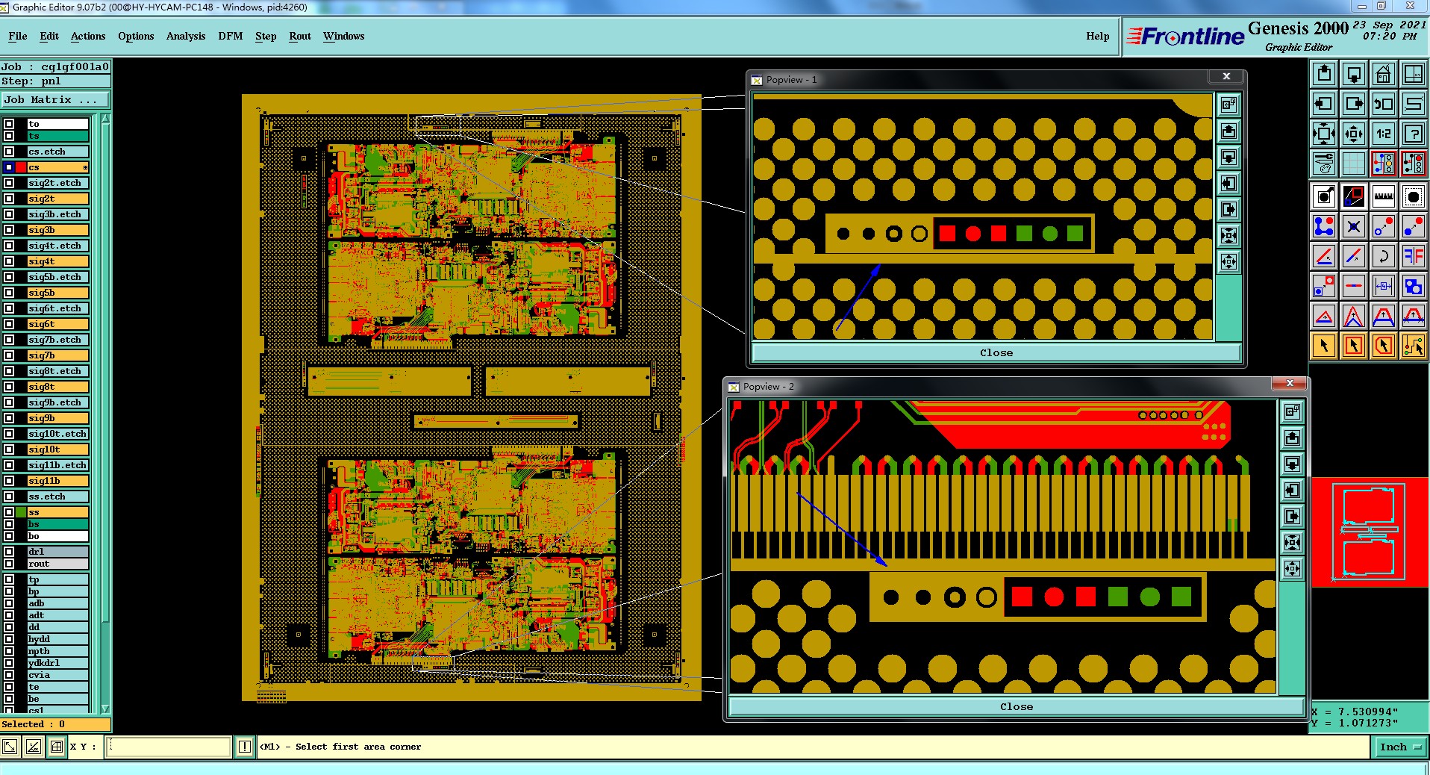
Task: Open the Analysis menu
Action: (x=186, y=36)
